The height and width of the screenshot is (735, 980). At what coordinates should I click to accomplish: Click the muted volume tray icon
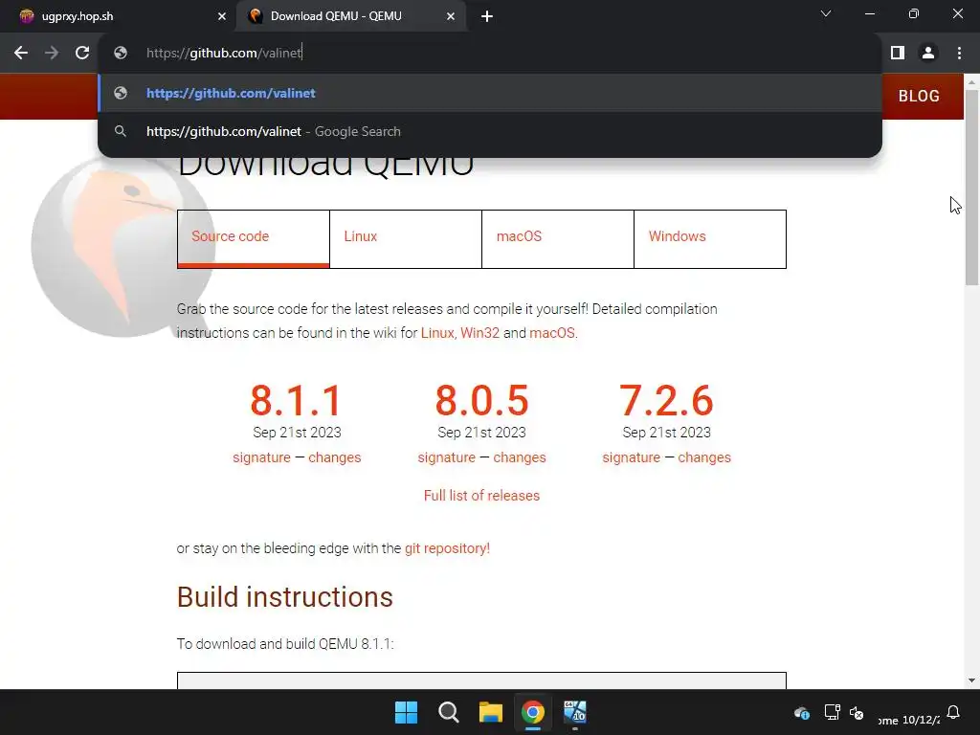[857, 712]
